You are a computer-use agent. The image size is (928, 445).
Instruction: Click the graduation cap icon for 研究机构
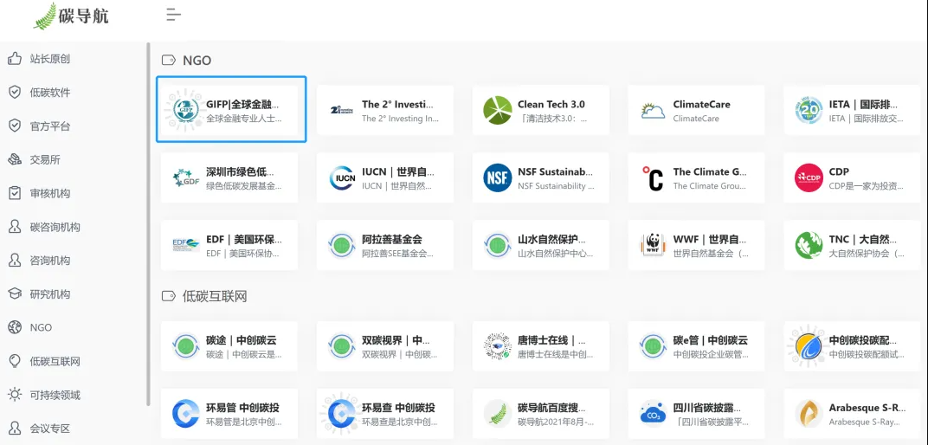point(15,294)
